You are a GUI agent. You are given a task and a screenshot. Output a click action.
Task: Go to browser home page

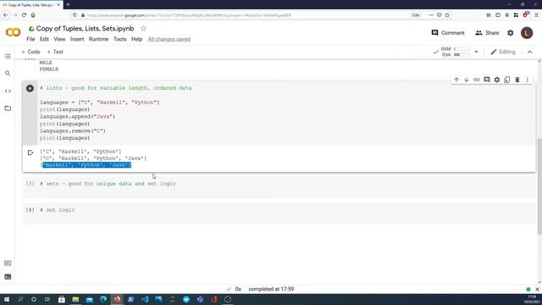(33, 15)
